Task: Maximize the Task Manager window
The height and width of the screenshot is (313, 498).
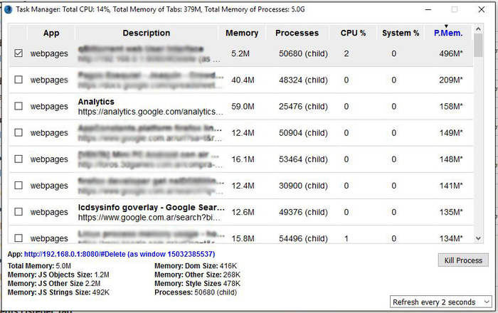Action: tap(454, 9)
